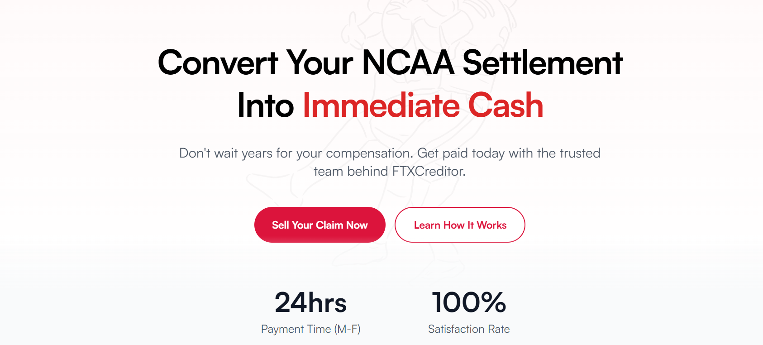Click the word NCAA in the headline
The image size is (763, 345).
408,63
